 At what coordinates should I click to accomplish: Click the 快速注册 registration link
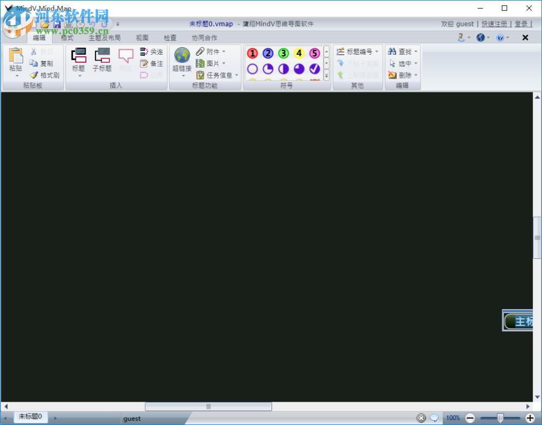pyautogui.click(x=494, y=24)
